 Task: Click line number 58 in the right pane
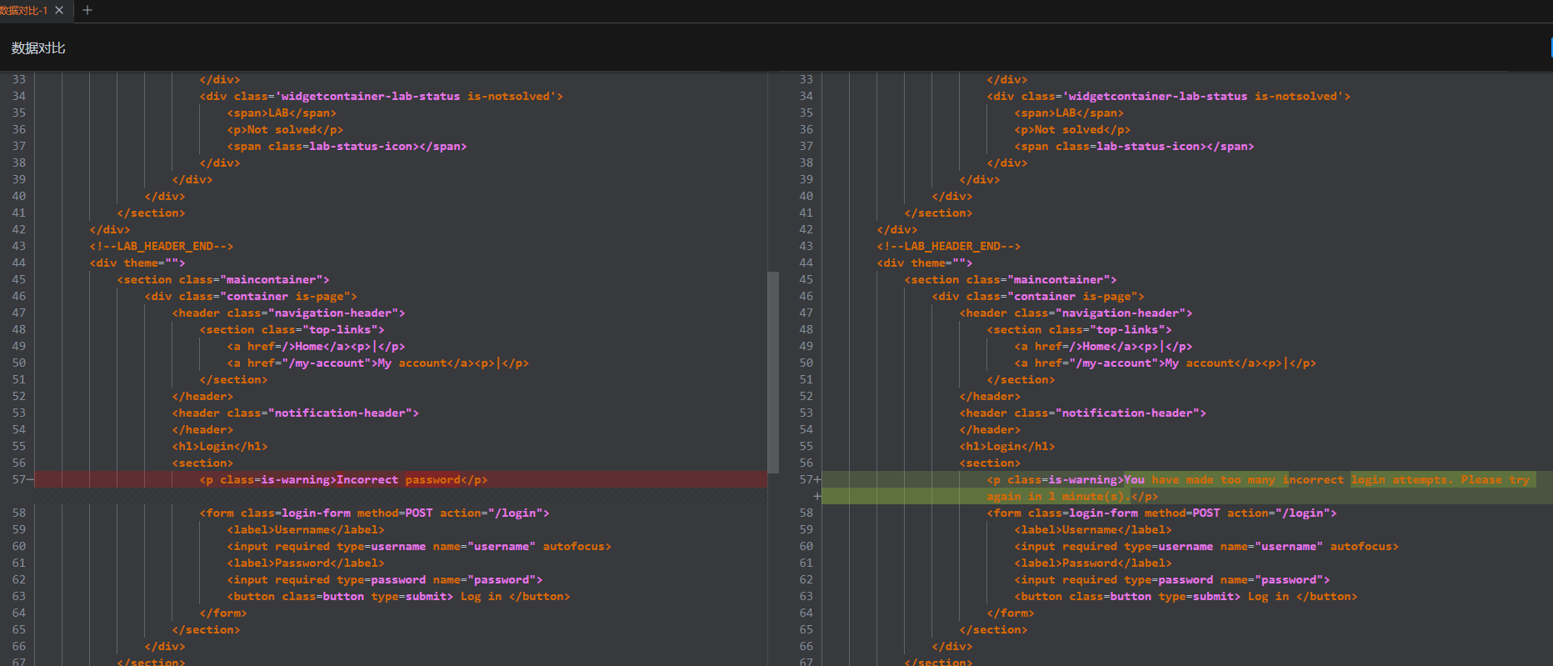click(806, 513)
